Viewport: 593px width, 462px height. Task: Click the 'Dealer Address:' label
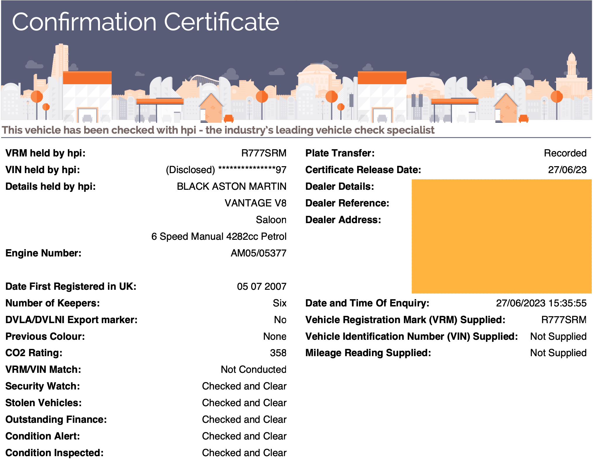click(x=343, y=220)
